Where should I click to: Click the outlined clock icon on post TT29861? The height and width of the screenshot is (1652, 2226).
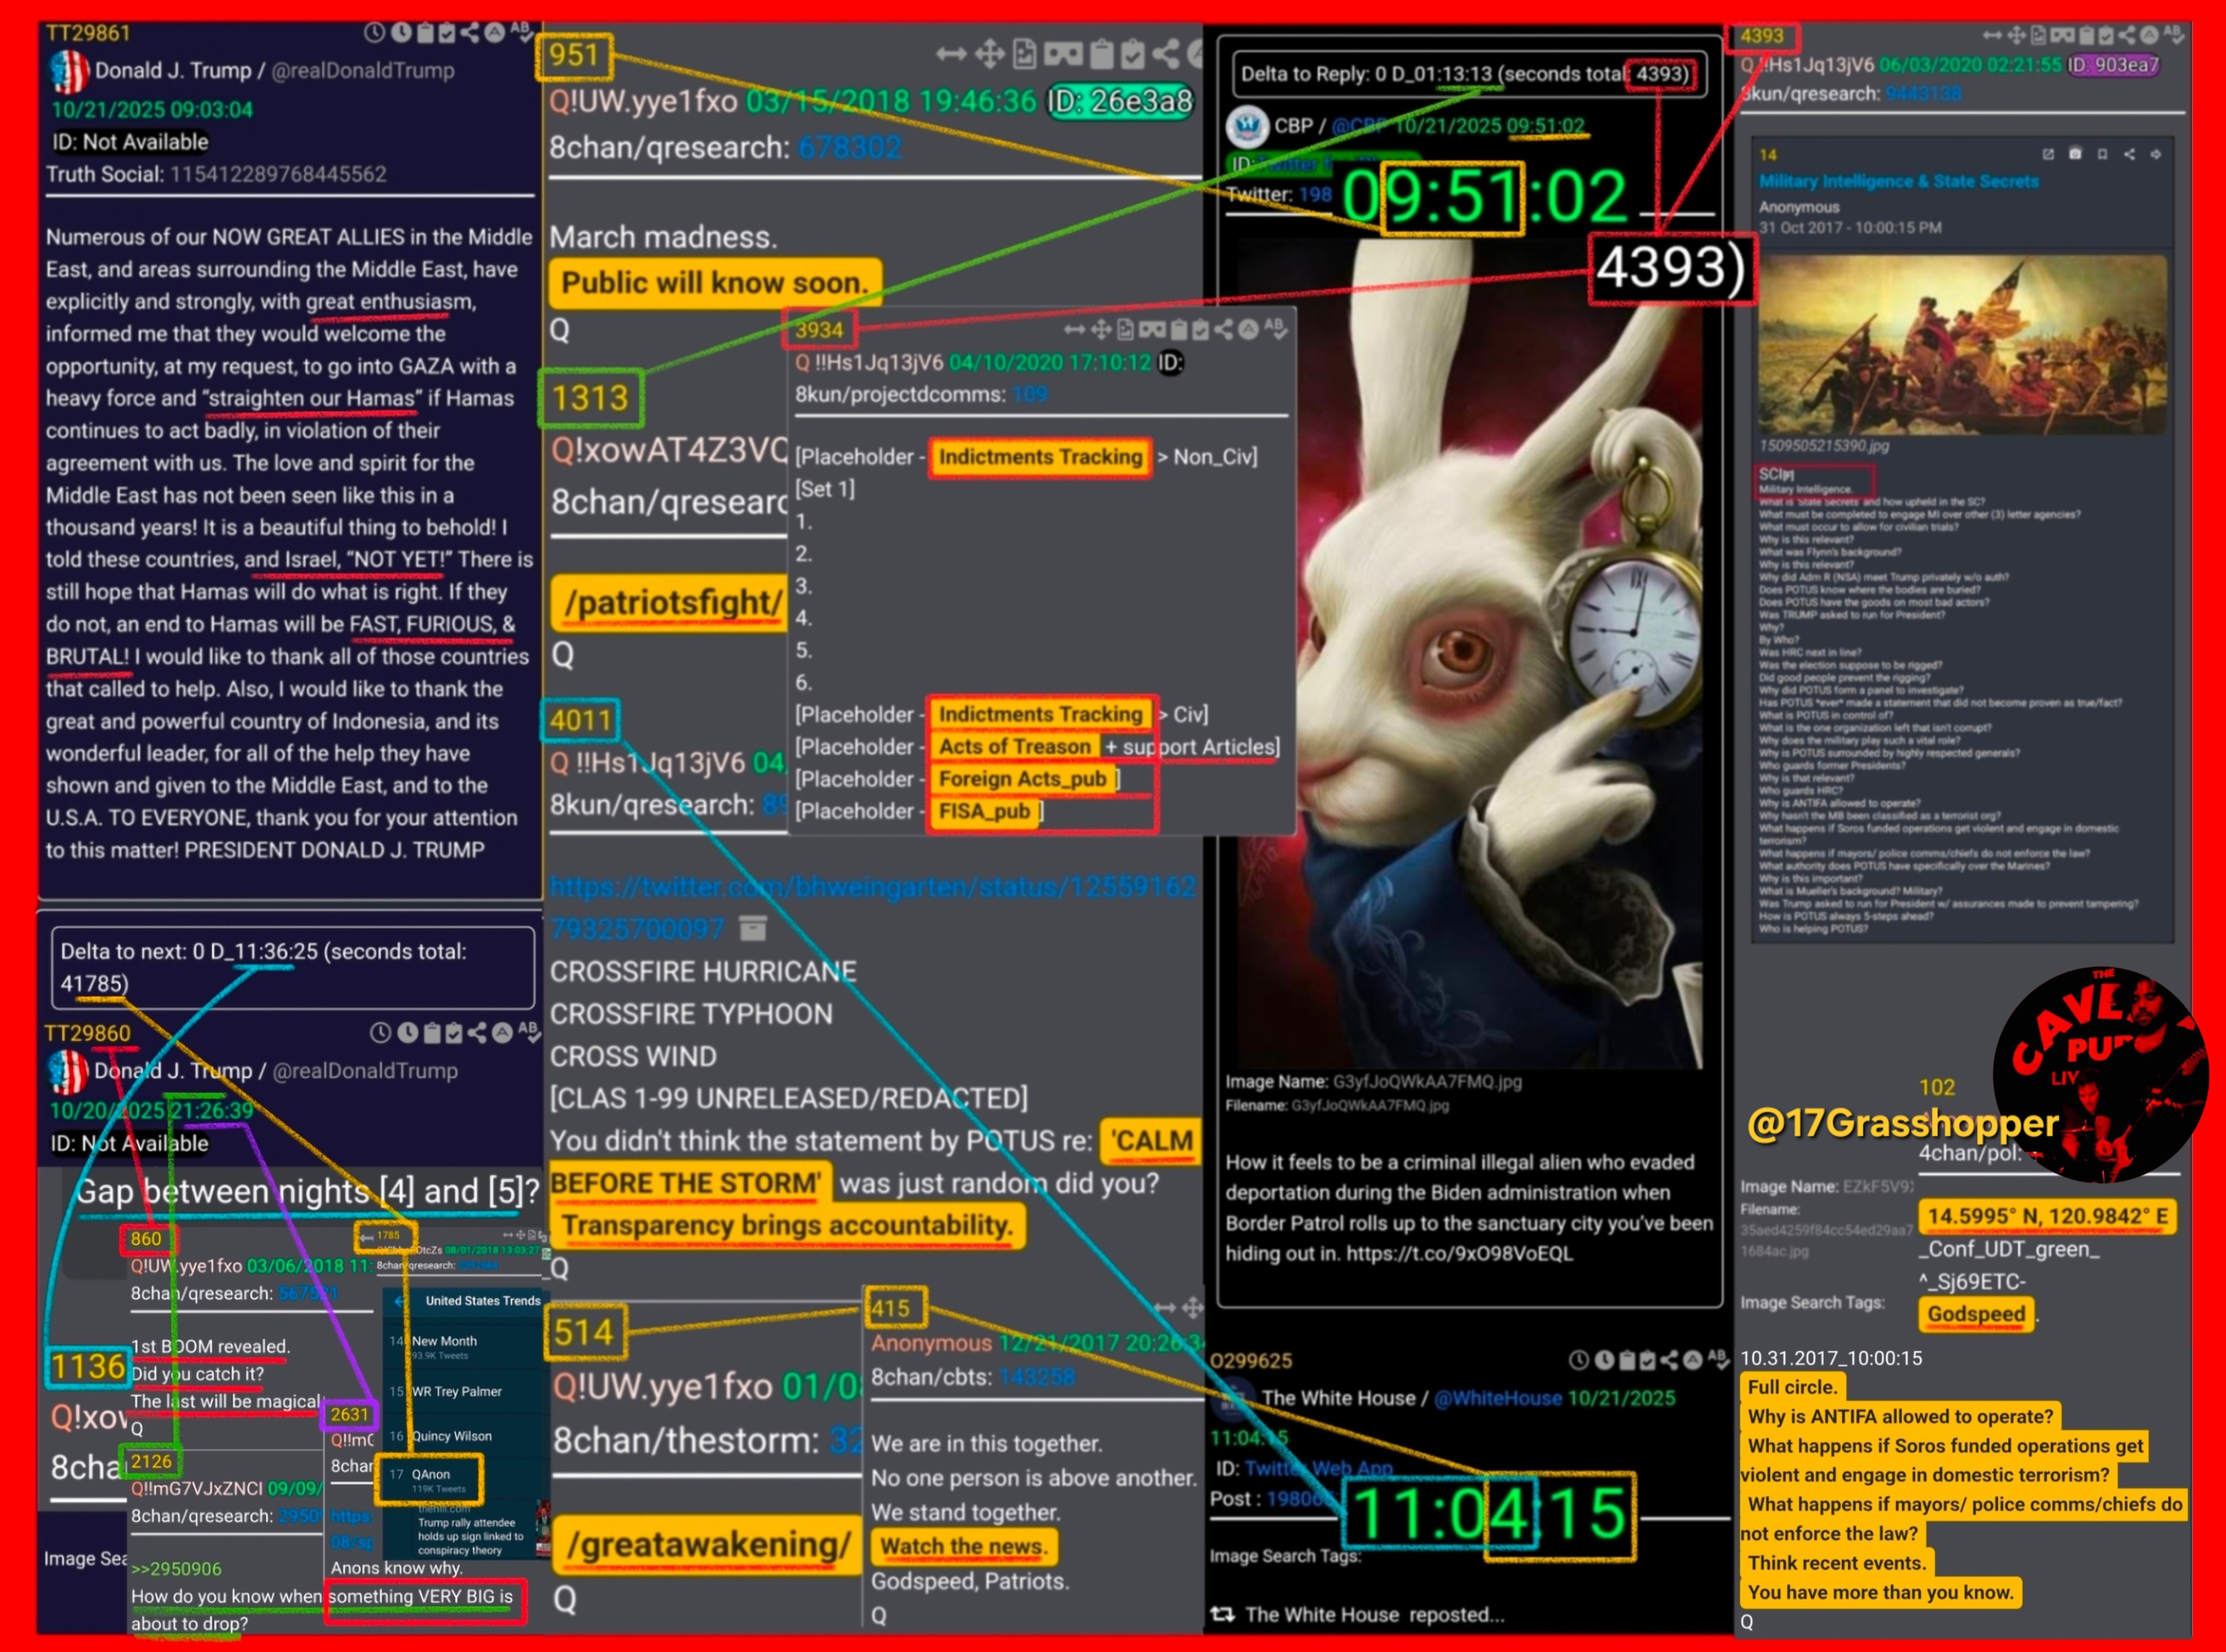[x=374, y=32]
